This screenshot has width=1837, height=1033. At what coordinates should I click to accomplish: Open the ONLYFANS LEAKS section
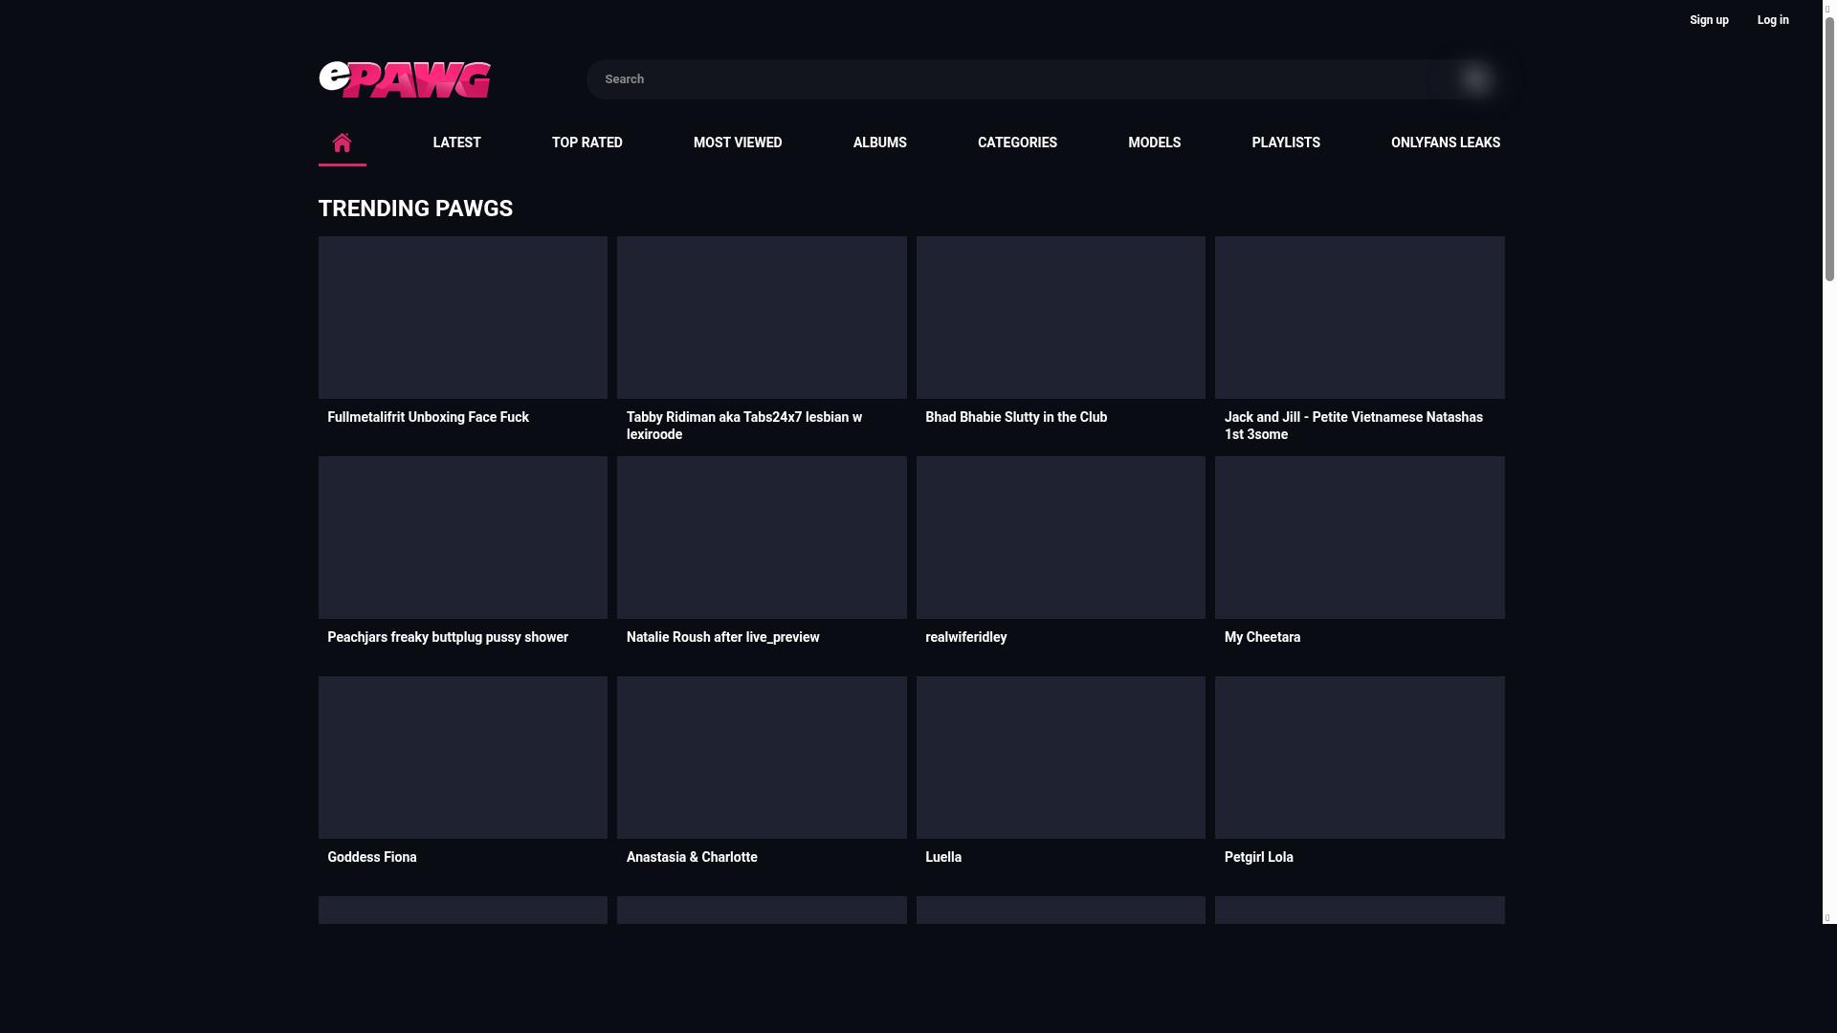[1445, 143]
